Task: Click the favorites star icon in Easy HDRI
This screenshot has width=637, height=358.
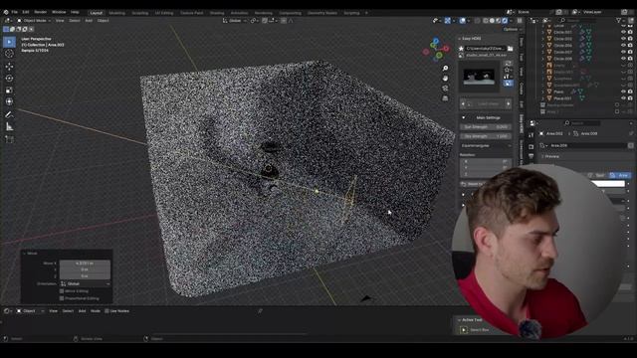Action: tap(461, 49)
